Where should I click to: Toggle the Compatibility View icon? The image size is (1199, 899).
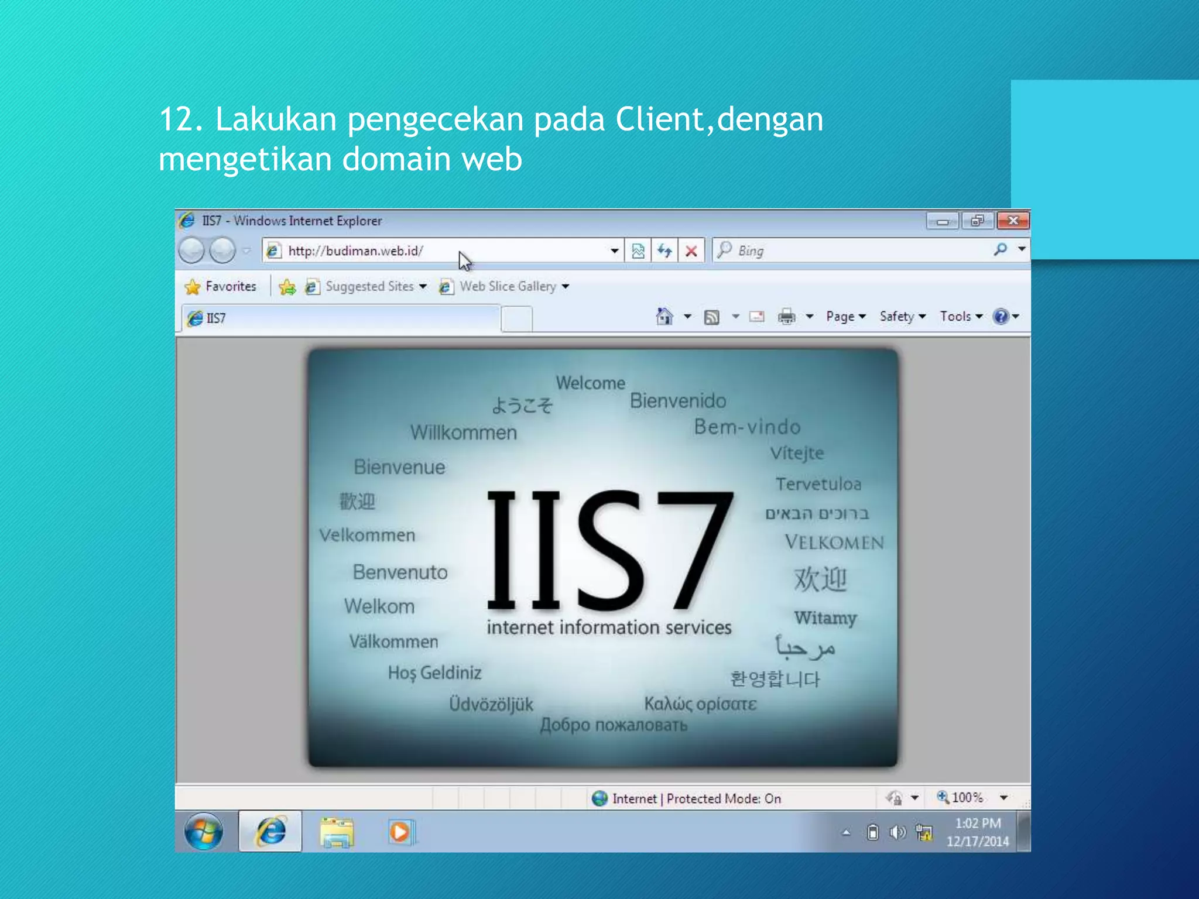[x=638, y=251]
